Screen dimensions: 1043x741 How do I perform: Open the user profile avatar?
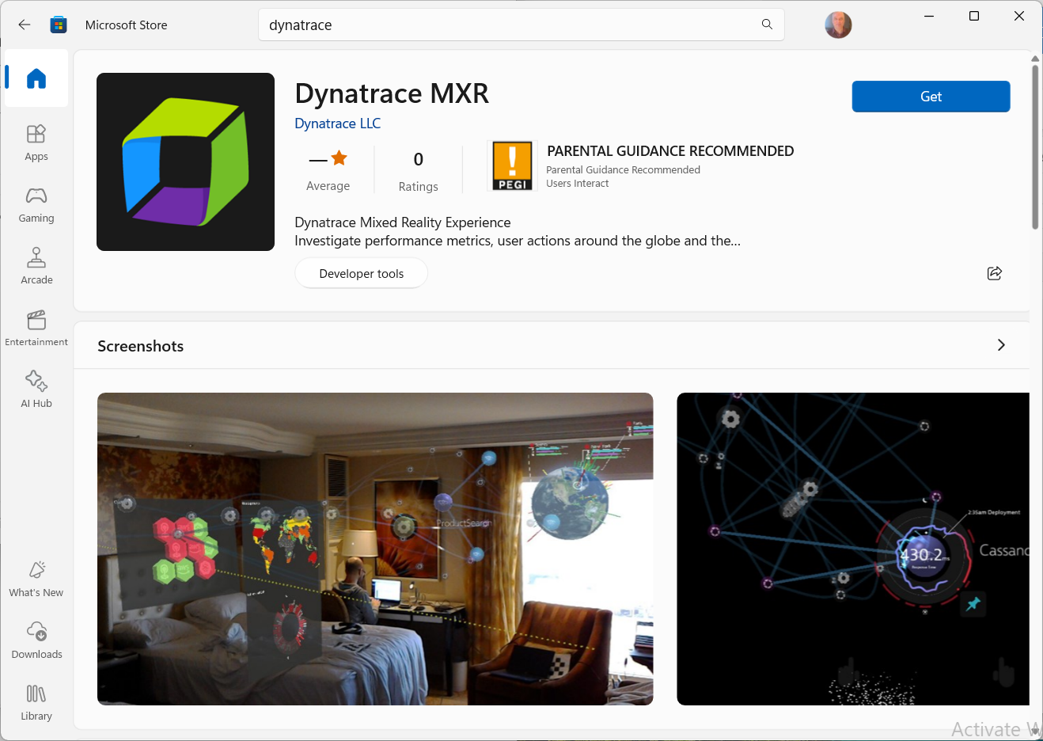click(x=838, y=25)
